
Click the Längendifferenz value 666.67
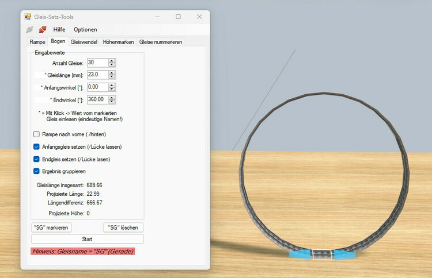(x=94, y=203)
